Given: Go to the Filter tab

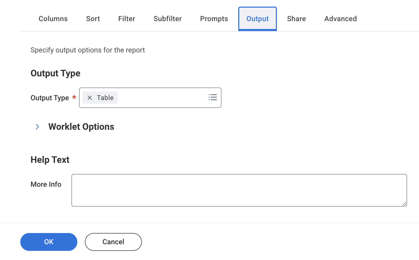Looking at the screenshot, I should click(127, 19).
